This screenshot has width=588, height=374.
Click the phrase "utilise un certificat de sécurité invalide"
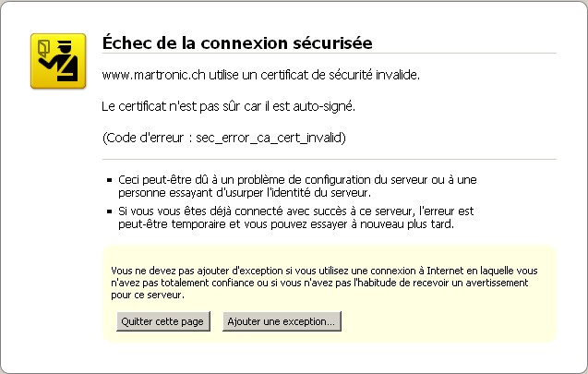(x=310, y=73)
